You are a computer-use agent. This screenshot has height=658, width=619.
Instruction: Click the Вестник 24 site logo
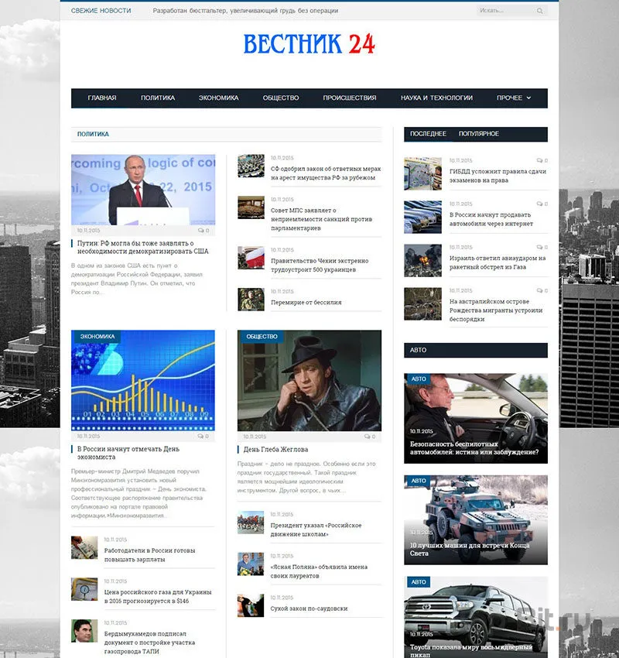[x=309, y=44]
